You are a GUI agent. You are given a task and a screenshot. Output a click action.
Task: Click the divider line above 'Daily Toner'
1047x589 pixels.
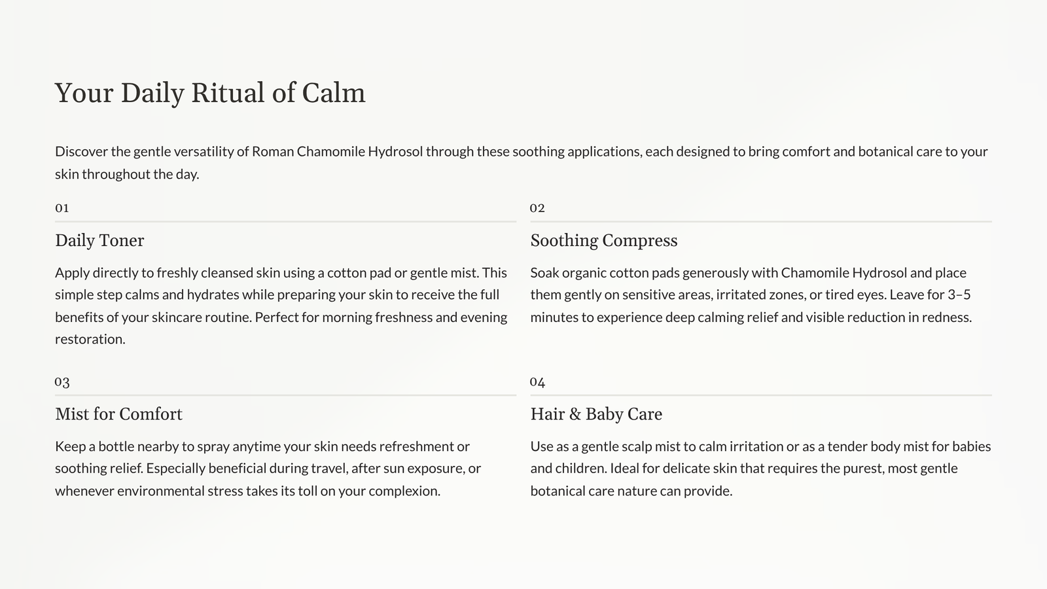coord(285,222)
